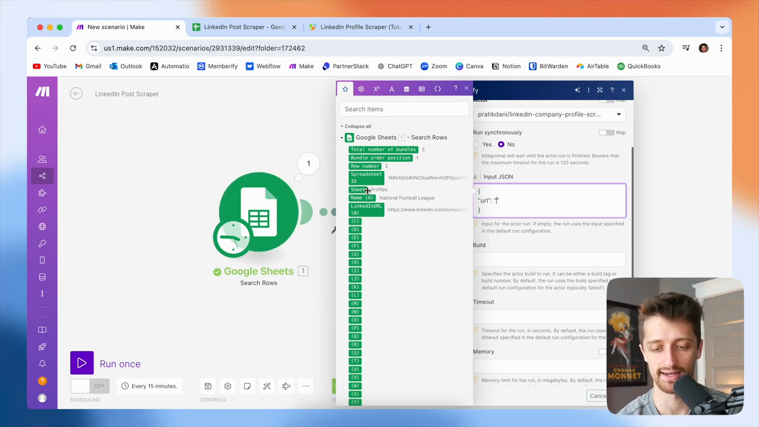The image size is (759, 427).
Task: Open the sidebar More vertical dots
Action: click(42, 294)
